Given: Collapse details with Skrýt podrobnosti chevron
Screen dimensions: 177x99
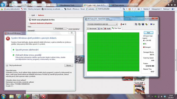Looking at the screenshot, I should coord(7,65).
